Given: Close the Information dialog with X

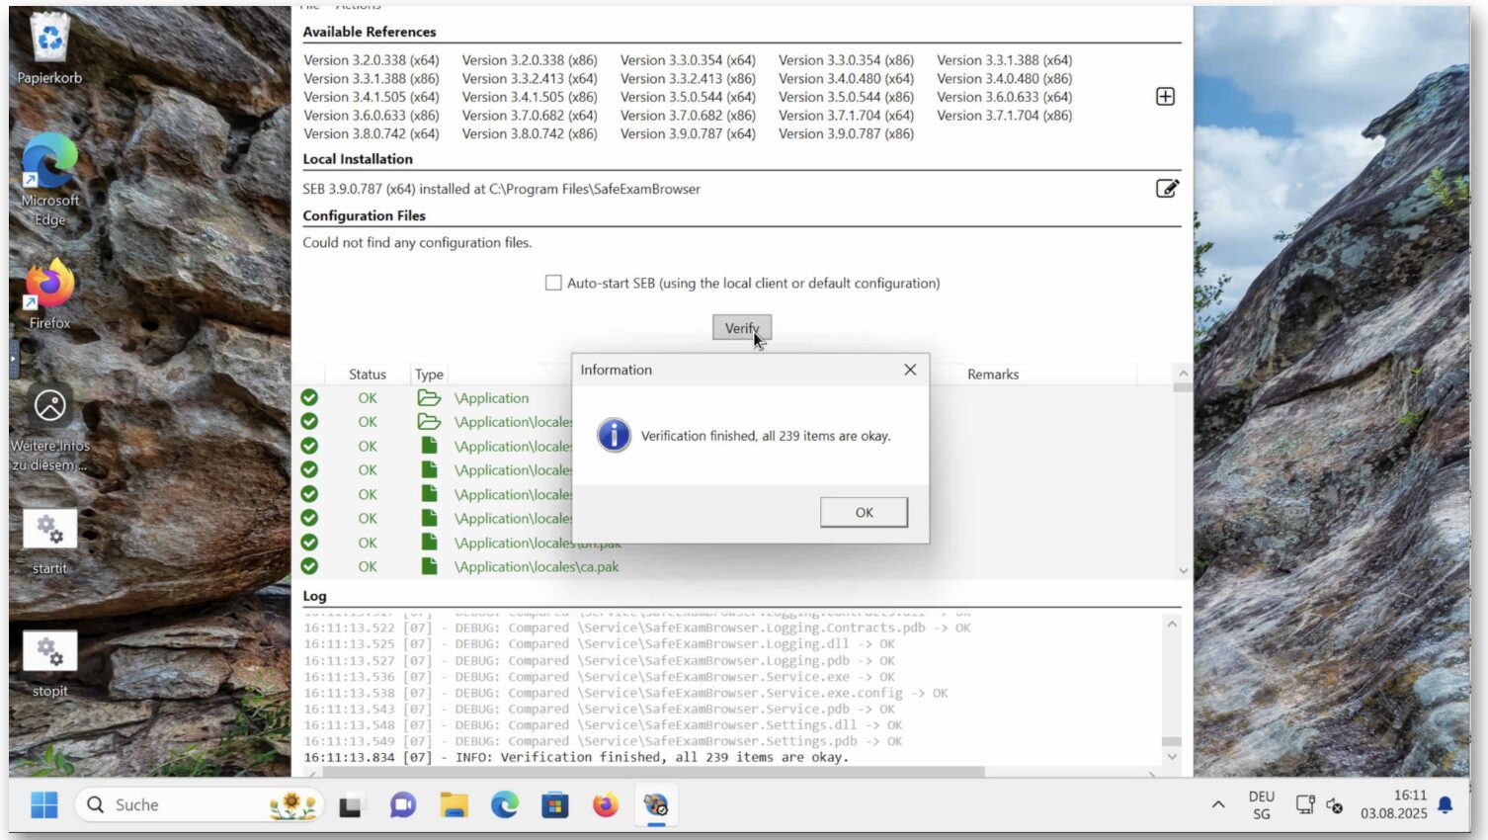Looking at the screenshot, I should pos(910,370).
